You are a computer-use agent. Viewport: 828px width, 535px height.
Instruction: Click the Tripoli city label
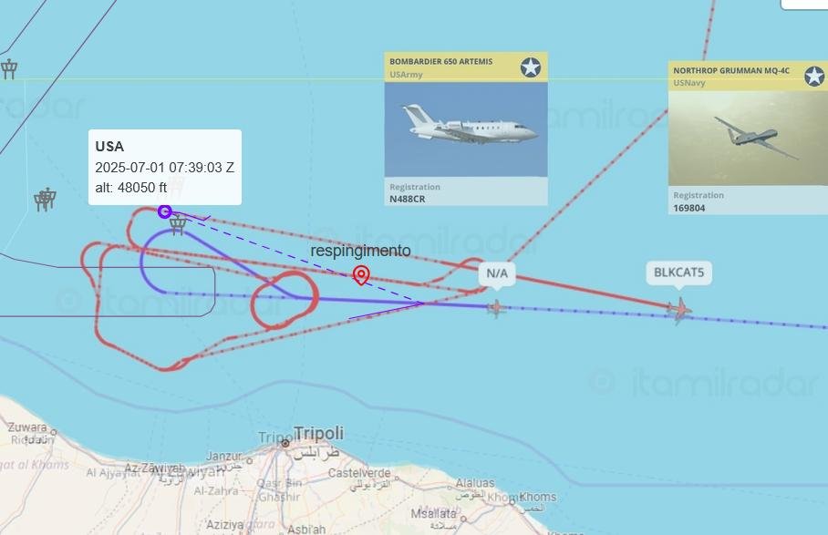coord(319,433)
